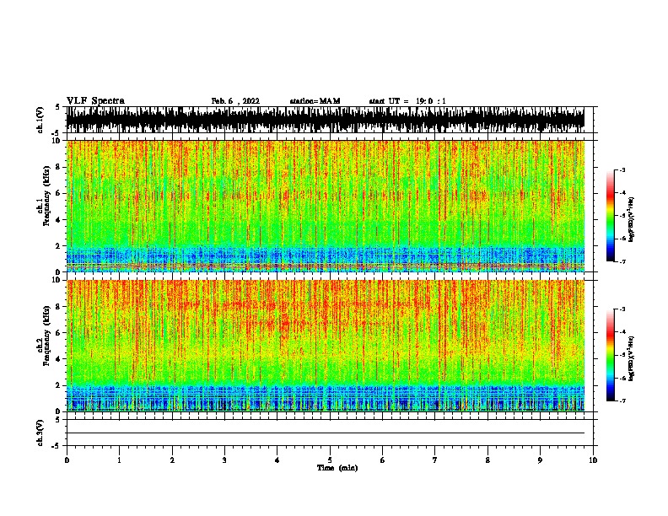The width and height of the screenshot is (668, 516).
Task: Click the "5" voltage tick of ch.3(V) panel
Action: (x=57, y=420)
